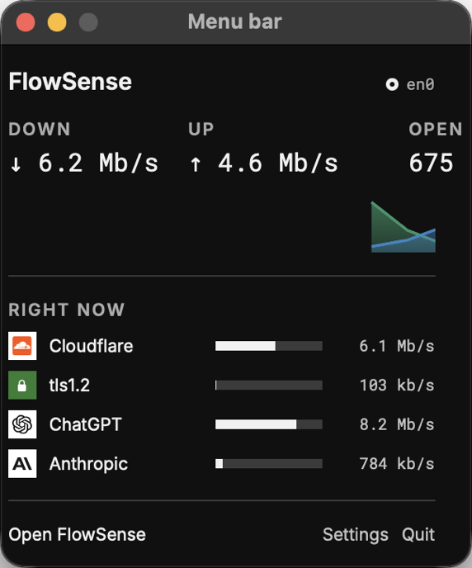Image resolution: width=472 pixels, height=568 pixels.
Task: Click the green tls1.2 lock icon
Action: point(22,385)
